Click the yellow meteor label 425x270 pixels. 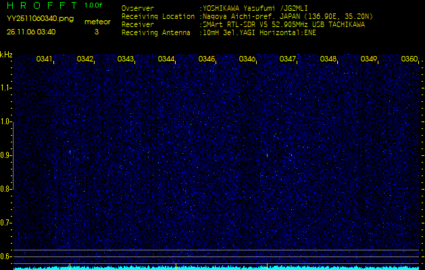pyautogui.click(x=97, y=22)
